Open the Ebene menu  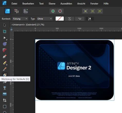[x=52, y=4]
